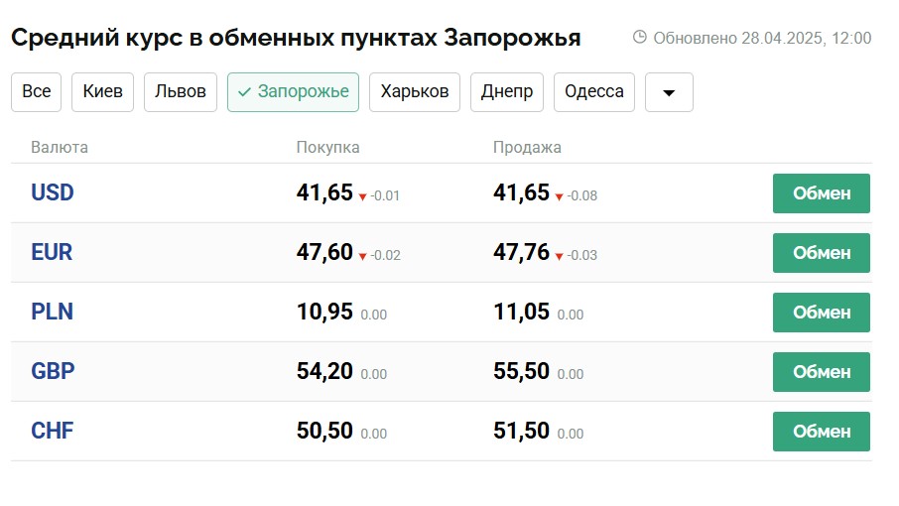Click the Обмен button for GBP
The image size is (899, 506).
(822, 372)
